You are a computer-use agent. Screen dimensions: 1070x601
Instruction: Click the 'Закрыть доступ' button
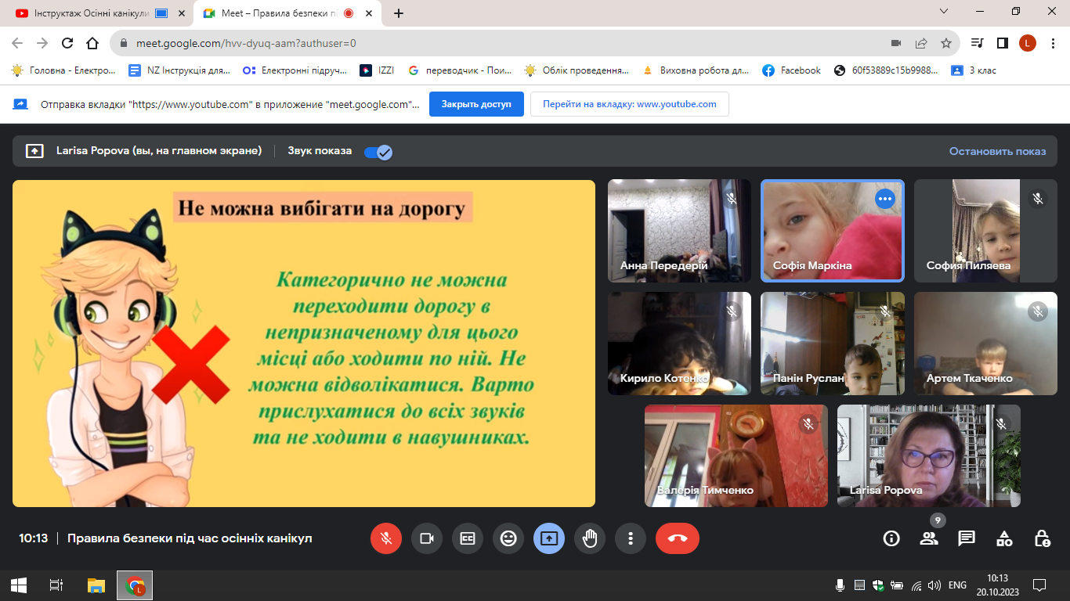[476, 104]
